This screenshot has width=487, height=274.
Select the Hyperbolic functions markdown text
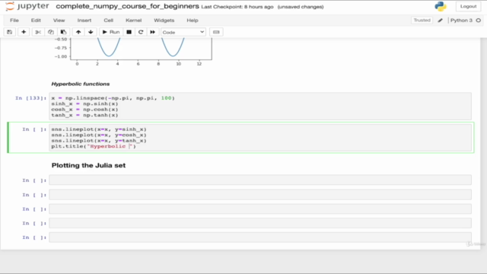tap(81, 84)
